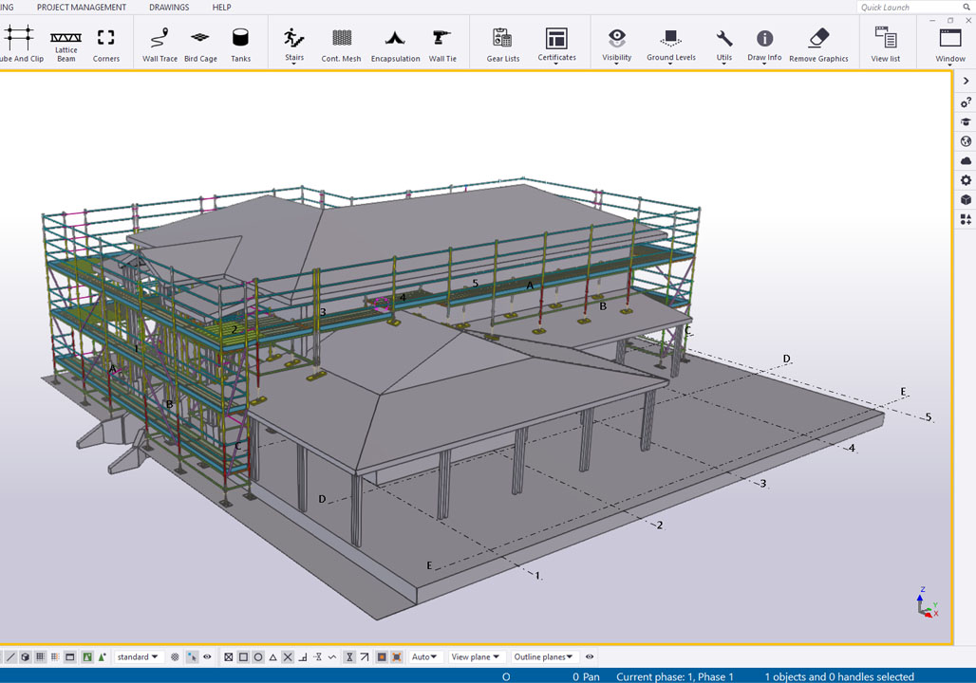Open the Auto dropdown at the bottom
This screenshot has height=683, width=976.
pos(424,656)
